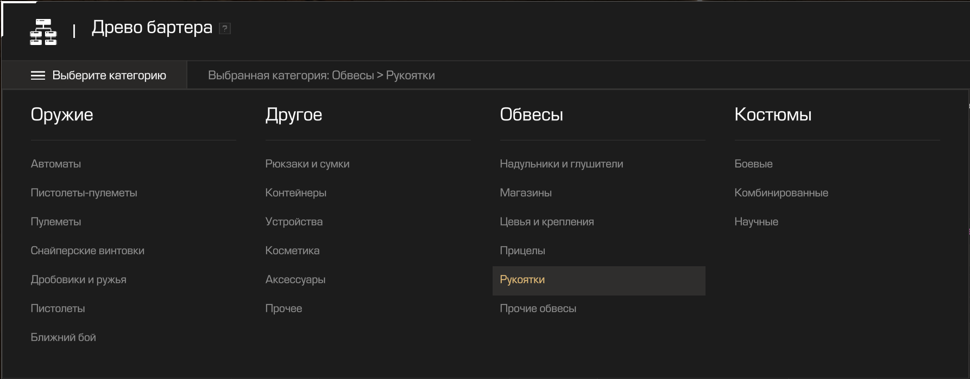This screenshot has width=970, height=379.
Task: Click the highlighted Рукоятки item
Action: [x=522, y=280]
